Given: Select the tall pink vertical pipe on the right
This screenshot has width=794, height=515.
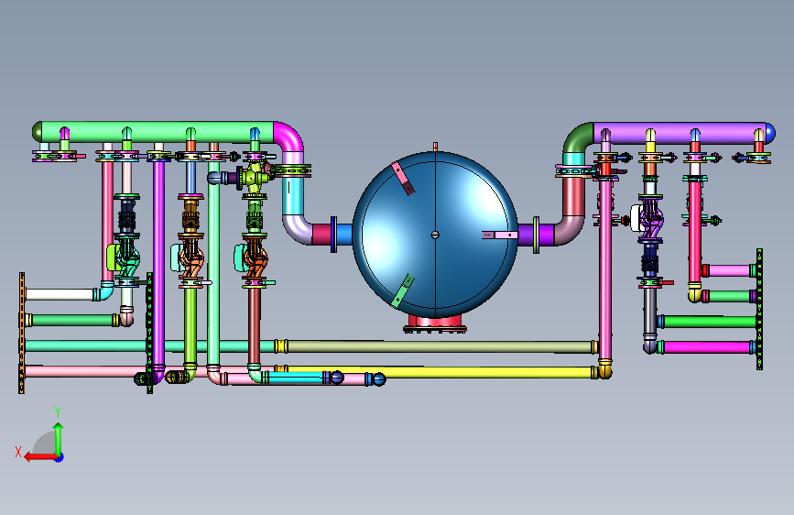Looking at the screenshot, I should 605,268.
